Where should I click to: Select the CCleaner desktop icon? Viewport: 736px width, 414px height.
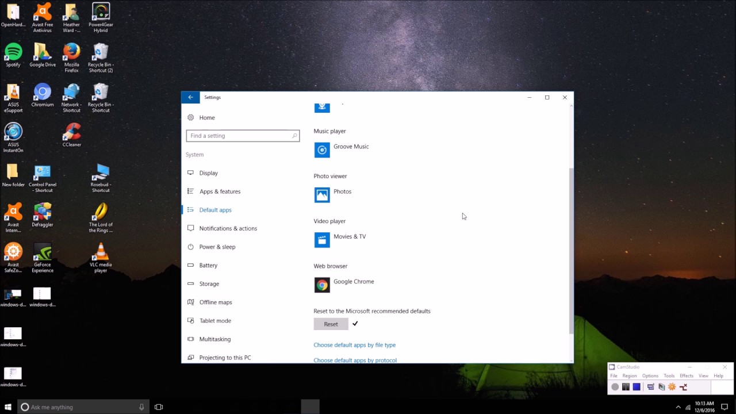point(72,135)
